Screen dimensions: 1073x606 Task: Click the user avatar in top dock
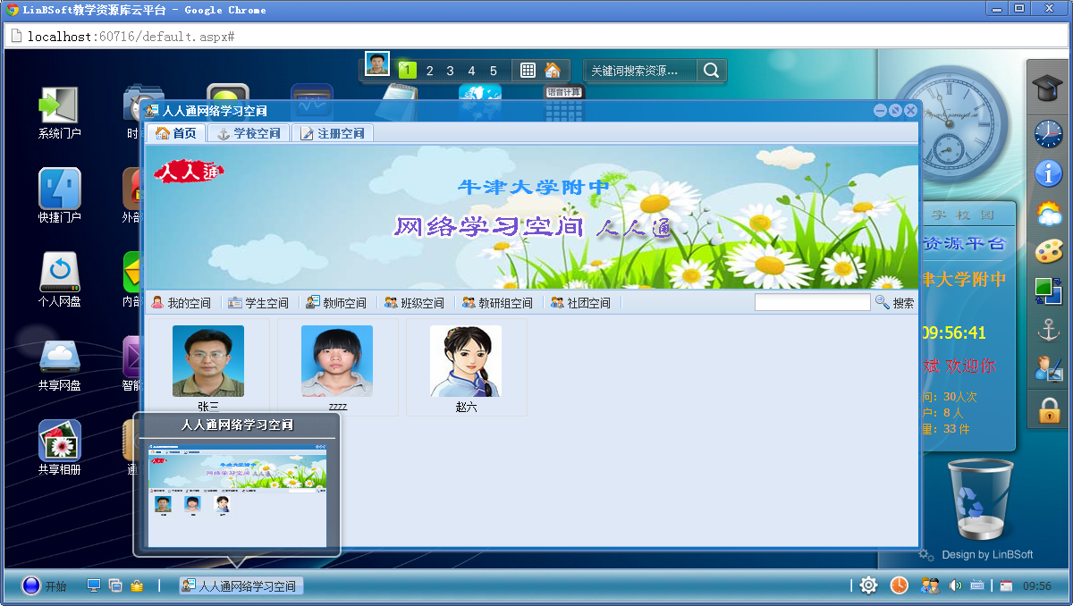(x=377, y=64)
